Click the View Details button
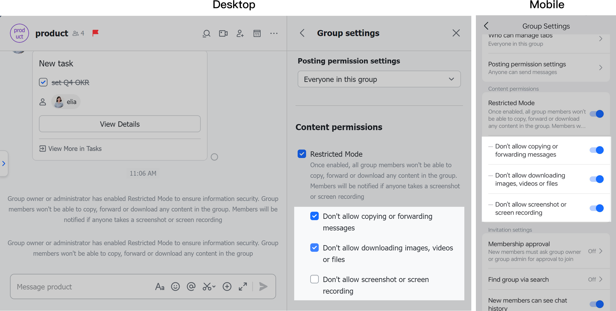 pos(120,124)
